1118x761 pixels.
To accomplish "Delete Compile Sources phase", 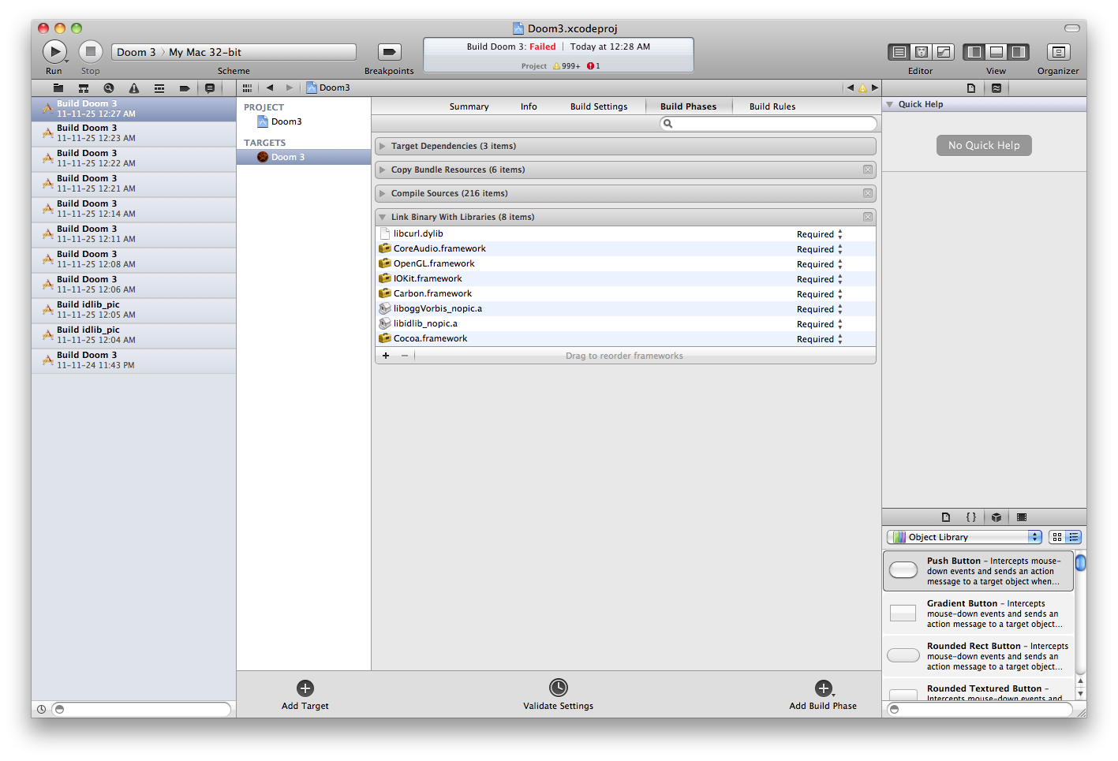I will click(x=868, y=193).
